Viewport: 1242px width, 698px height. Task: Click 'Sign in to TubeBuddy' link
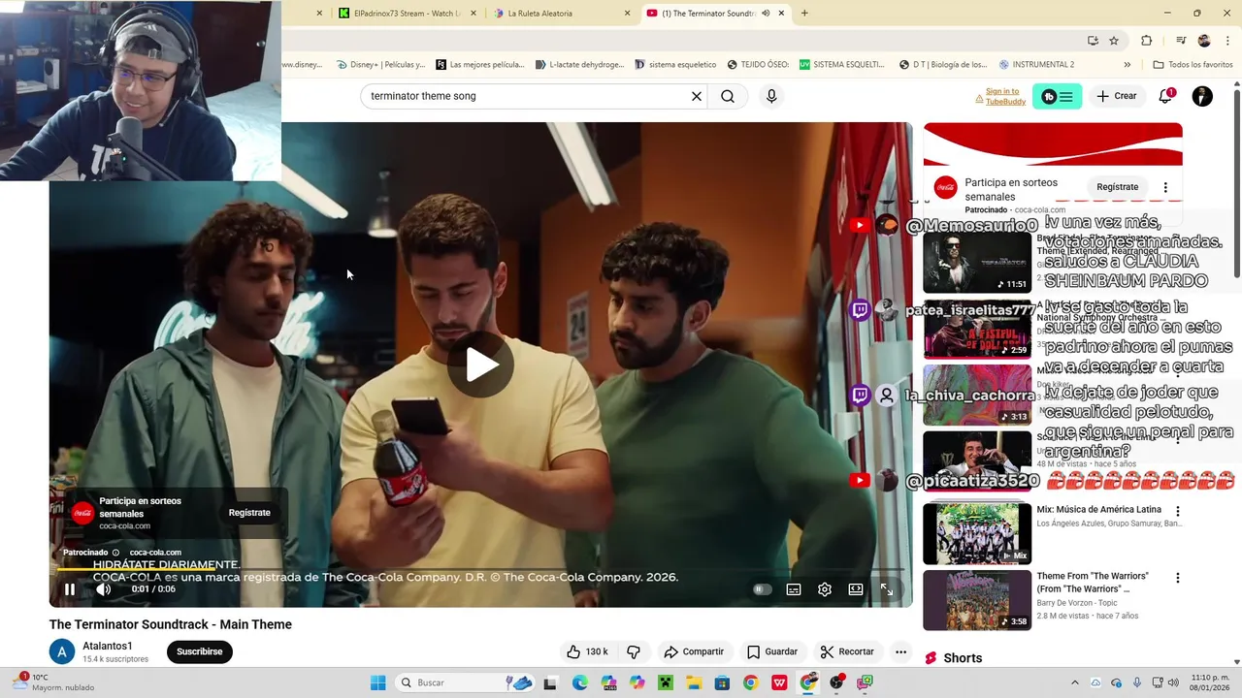[1004, 96]
